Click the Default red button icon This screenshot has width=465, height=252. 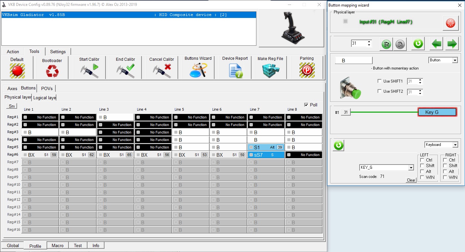coord(17,70)
